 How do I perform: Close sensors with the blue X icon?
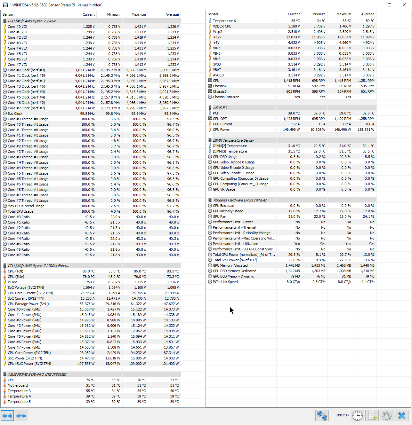click(402, 415)
